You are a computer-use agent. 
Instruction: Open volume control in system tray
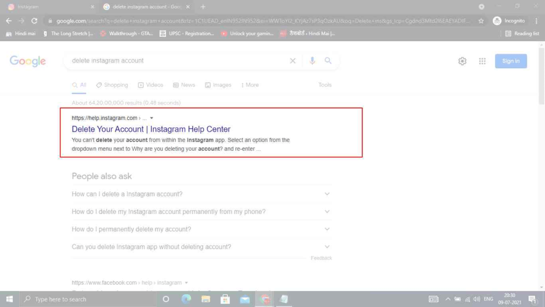click(x=477, y=299)
